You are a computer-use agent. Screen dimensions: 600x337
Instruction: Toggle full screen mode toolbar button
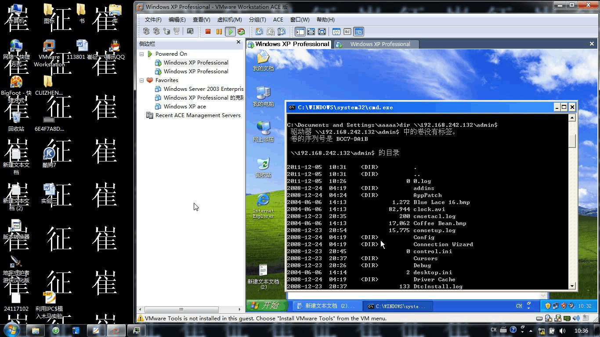click(x=311, y=32)
